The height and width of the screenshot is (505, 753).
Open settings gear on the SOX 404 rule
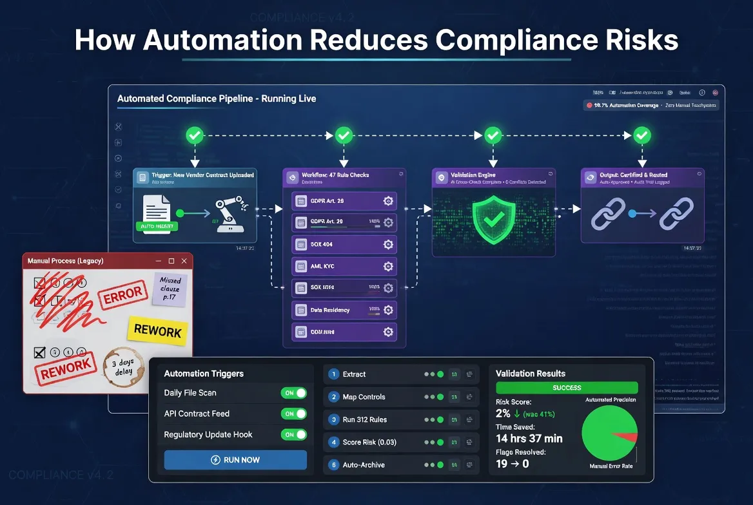click(x=387, y=244)
